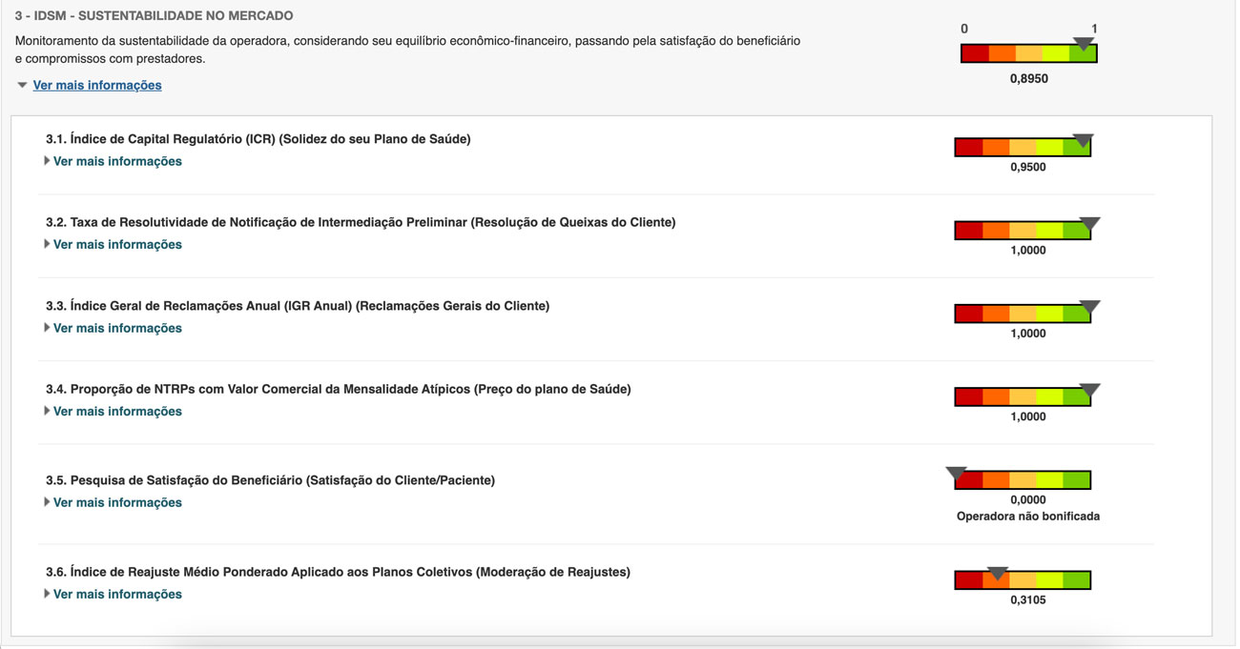This screenshot has height=649, width=1240.
Task: Expand triangle under 3.5 Pesquisa de Satisfação
Action: click(47, 502)
